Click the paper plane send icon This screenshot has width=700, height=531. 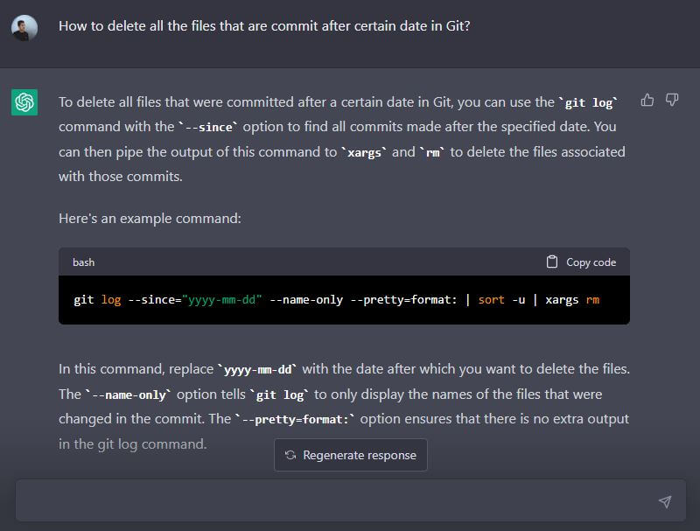[x=665, y=501]
